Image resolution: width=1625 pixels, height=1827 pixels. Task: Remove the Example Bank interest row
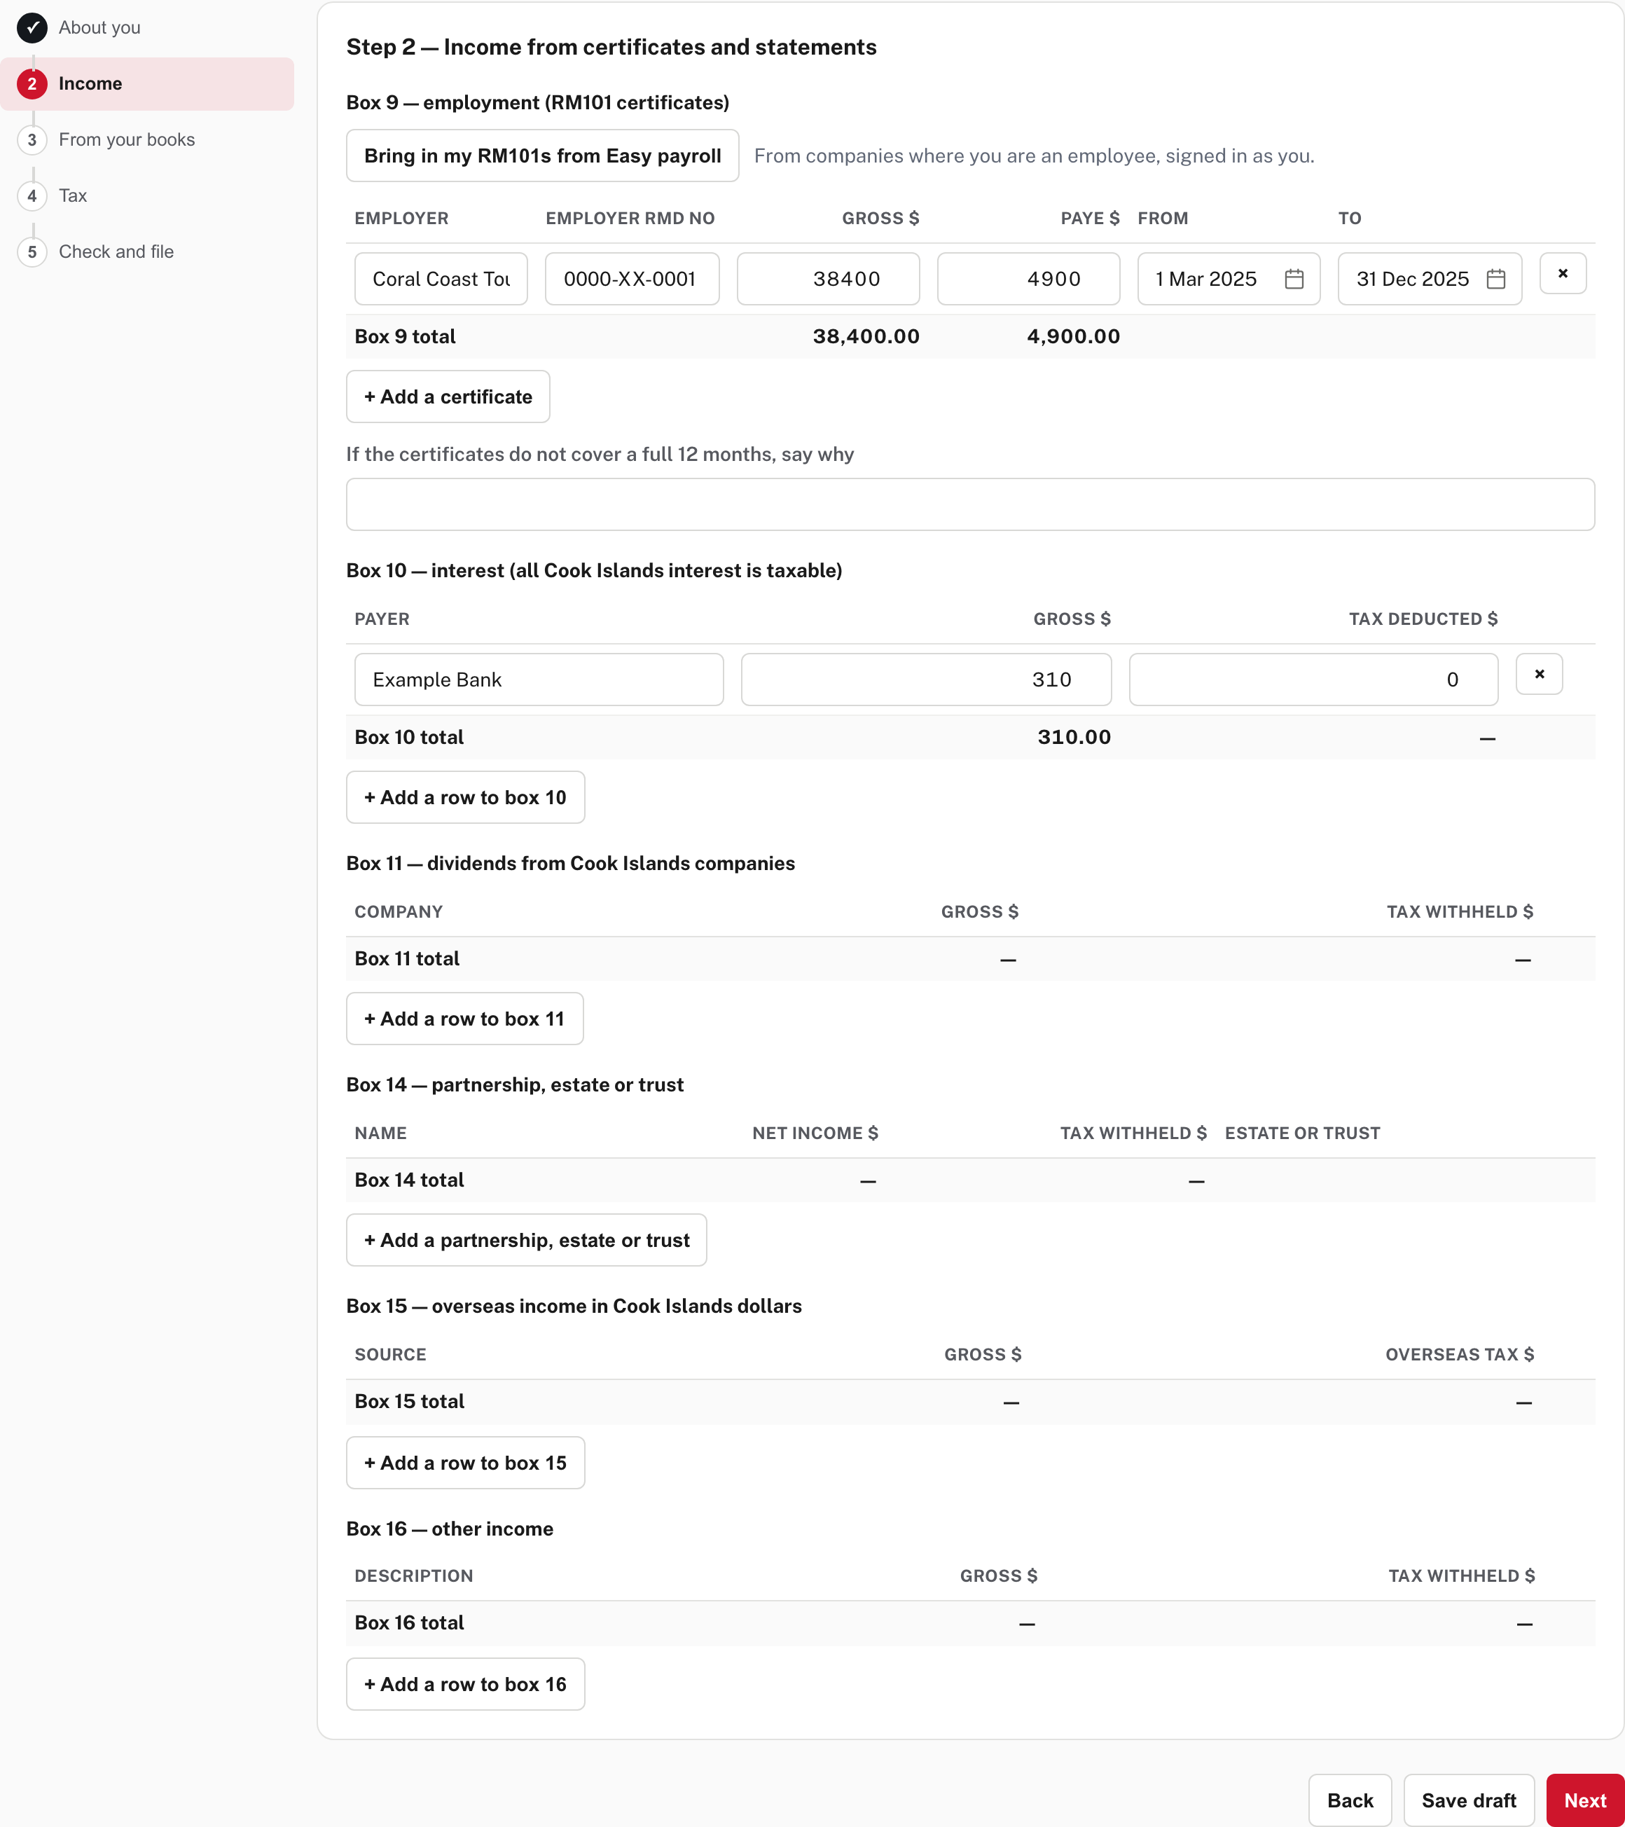(x=1538, y=674)
